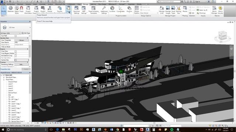
Task: Open Design Options
Action: [x=137, y=10]
